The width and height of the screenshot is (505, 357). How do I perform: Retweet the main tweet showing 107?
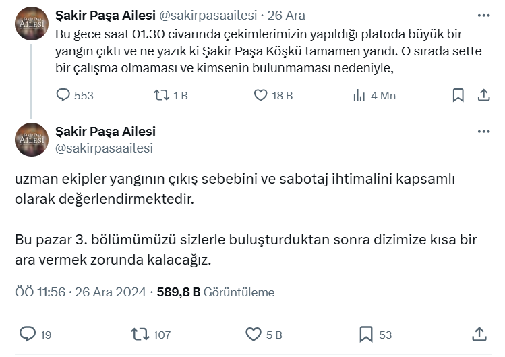[x=140, y=335]
